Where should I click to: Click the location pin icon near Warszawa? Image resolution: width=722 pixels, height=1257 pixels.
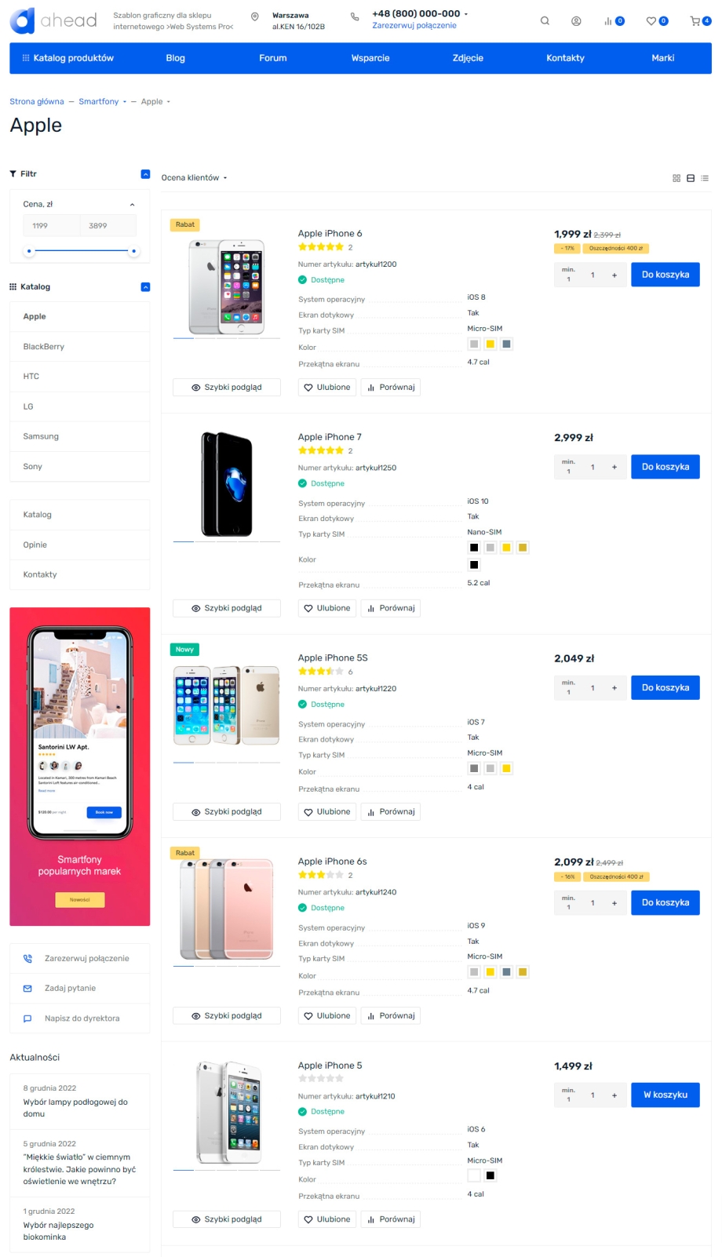tap(254, 16)
